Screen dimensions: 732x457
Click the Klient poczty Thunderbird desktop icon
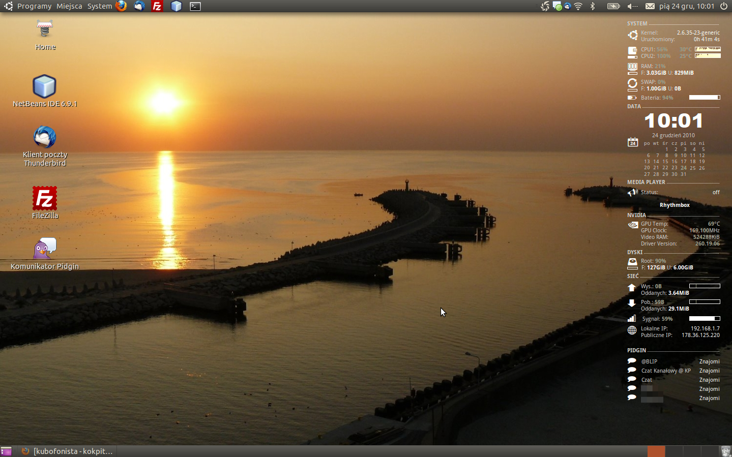point(45,138)
